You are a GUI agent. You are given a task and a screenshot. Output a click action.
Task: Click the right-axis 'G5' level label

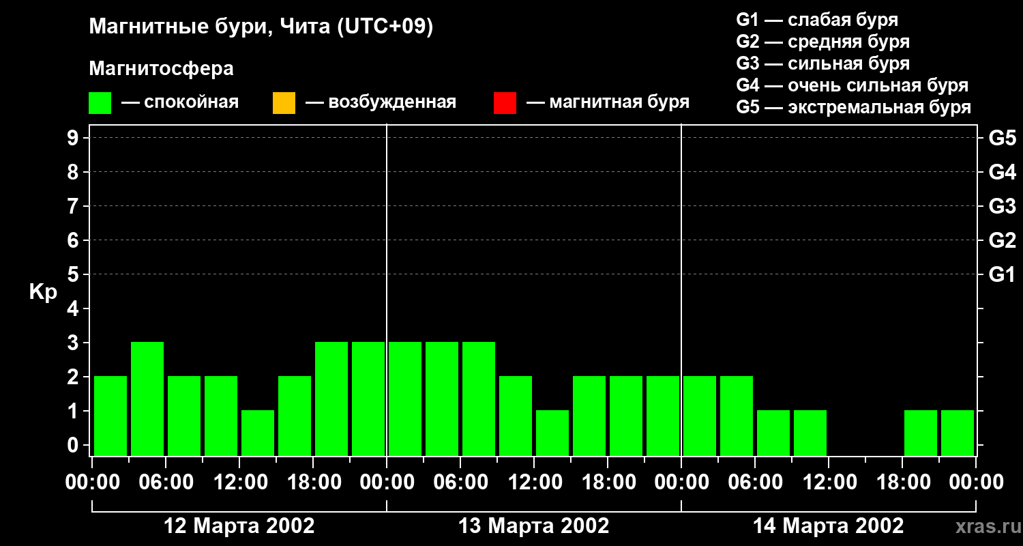click(x=1002, y=138)
